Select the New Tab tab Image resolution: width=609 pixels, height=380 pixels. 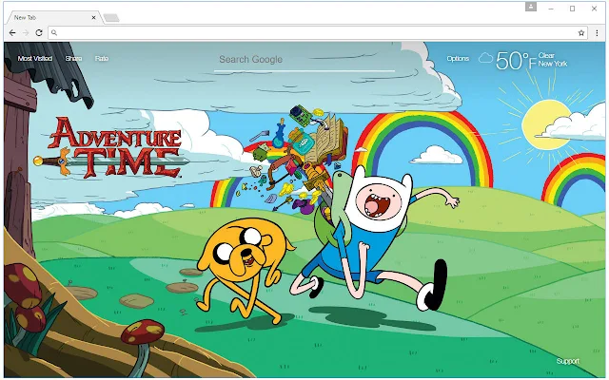coord(53,17)
